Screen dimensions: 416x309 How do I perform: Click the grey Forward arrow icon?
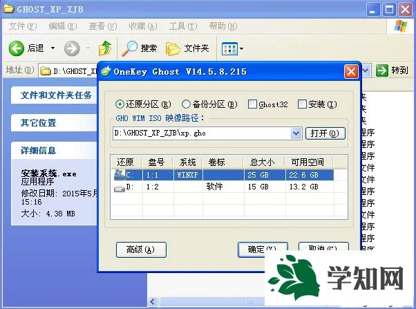pyautogui.click(x=72, y=48)
